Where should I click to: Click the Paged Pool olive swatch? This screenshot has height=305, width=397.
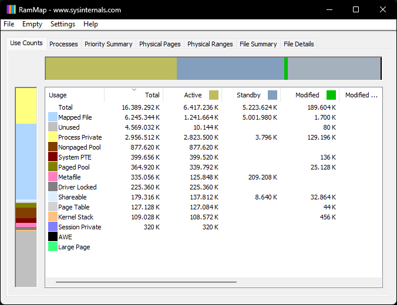[53, 167]
